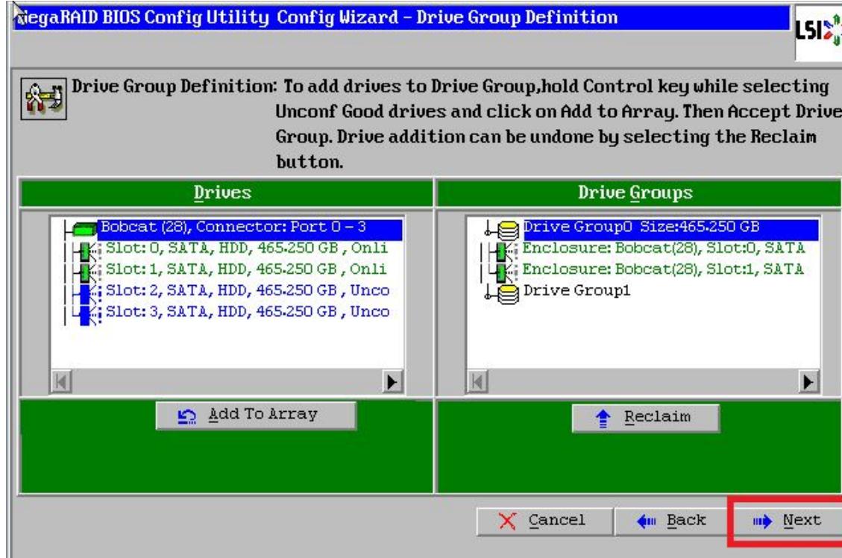Click the Drives panel right scroll arrow
The width and height of the screenshot is (842, 558).
pos(392,382)
